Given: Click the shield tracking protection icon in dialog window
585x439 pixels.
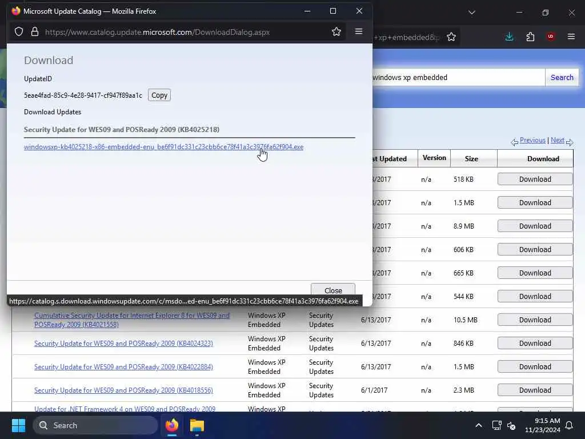Looking at the screenshot, I should pos(19,32).
